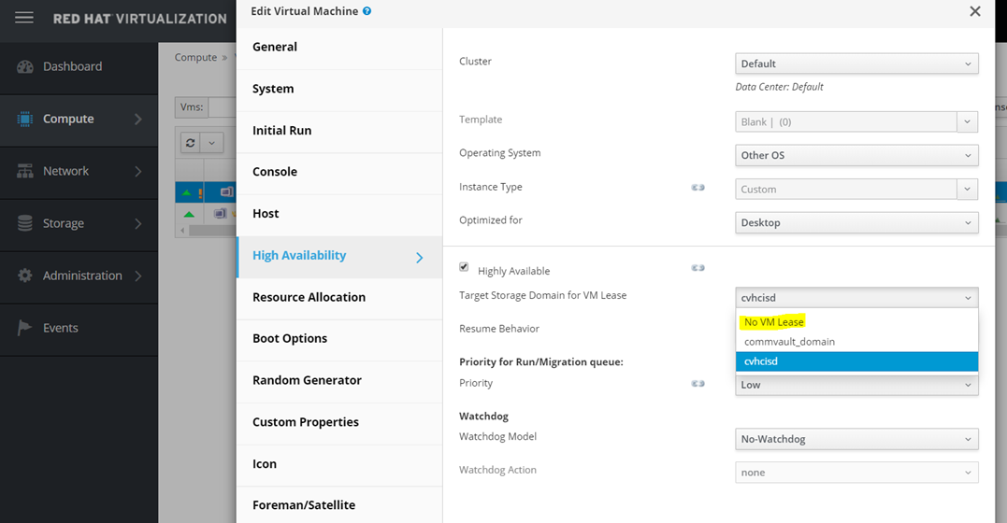1007x523 pixels.
Task: Click the link icon next to Instance Type
Action: pyautogui.click(x=698, y=188)
